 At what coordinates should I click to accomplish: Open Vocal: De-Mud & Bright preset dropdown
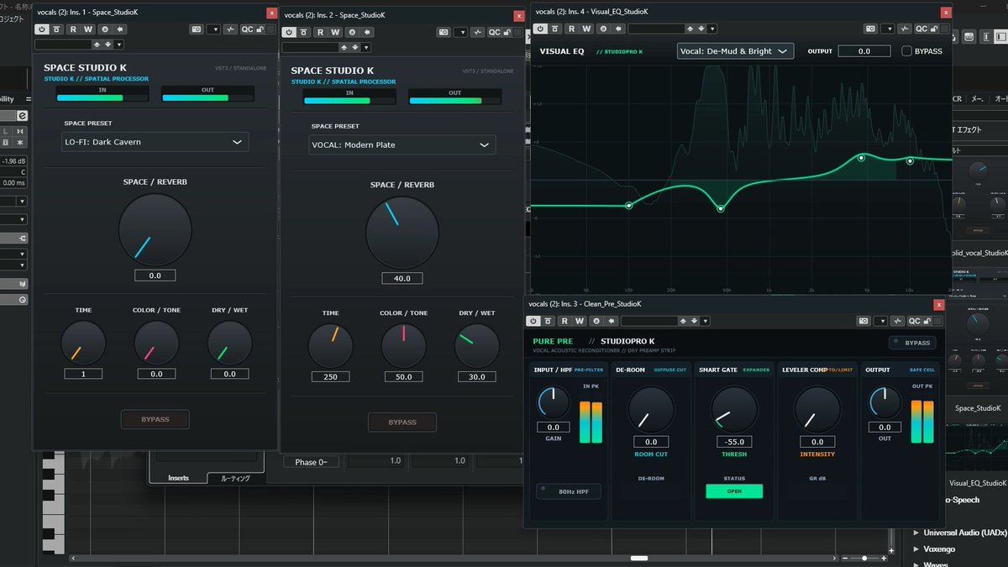[x=735, y=51]
